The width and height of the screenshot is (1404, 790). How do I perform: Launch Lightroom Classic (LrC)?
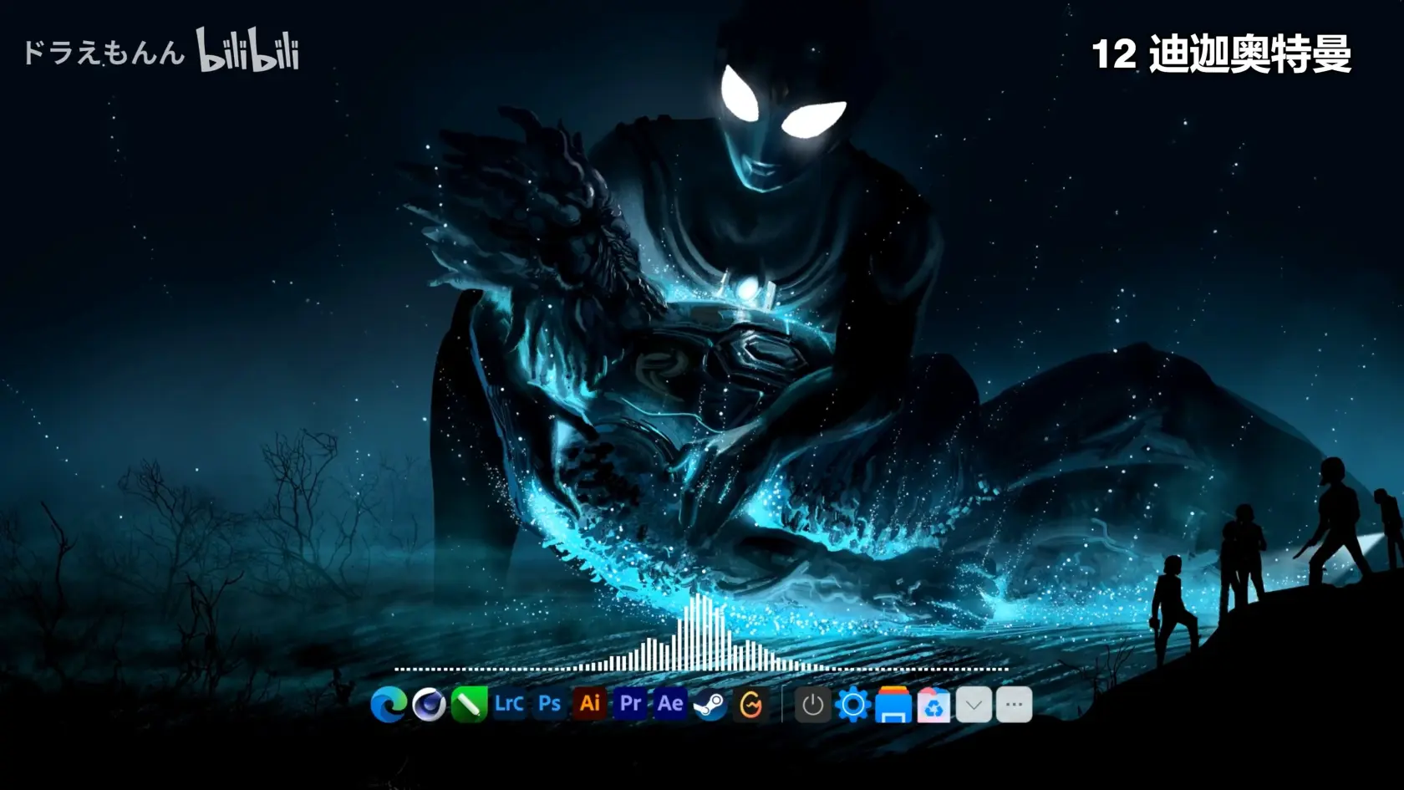click(509, 704)
